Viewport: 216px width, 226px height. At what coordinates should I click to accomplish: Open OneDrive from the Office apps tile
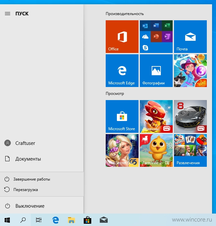(145, 37)
